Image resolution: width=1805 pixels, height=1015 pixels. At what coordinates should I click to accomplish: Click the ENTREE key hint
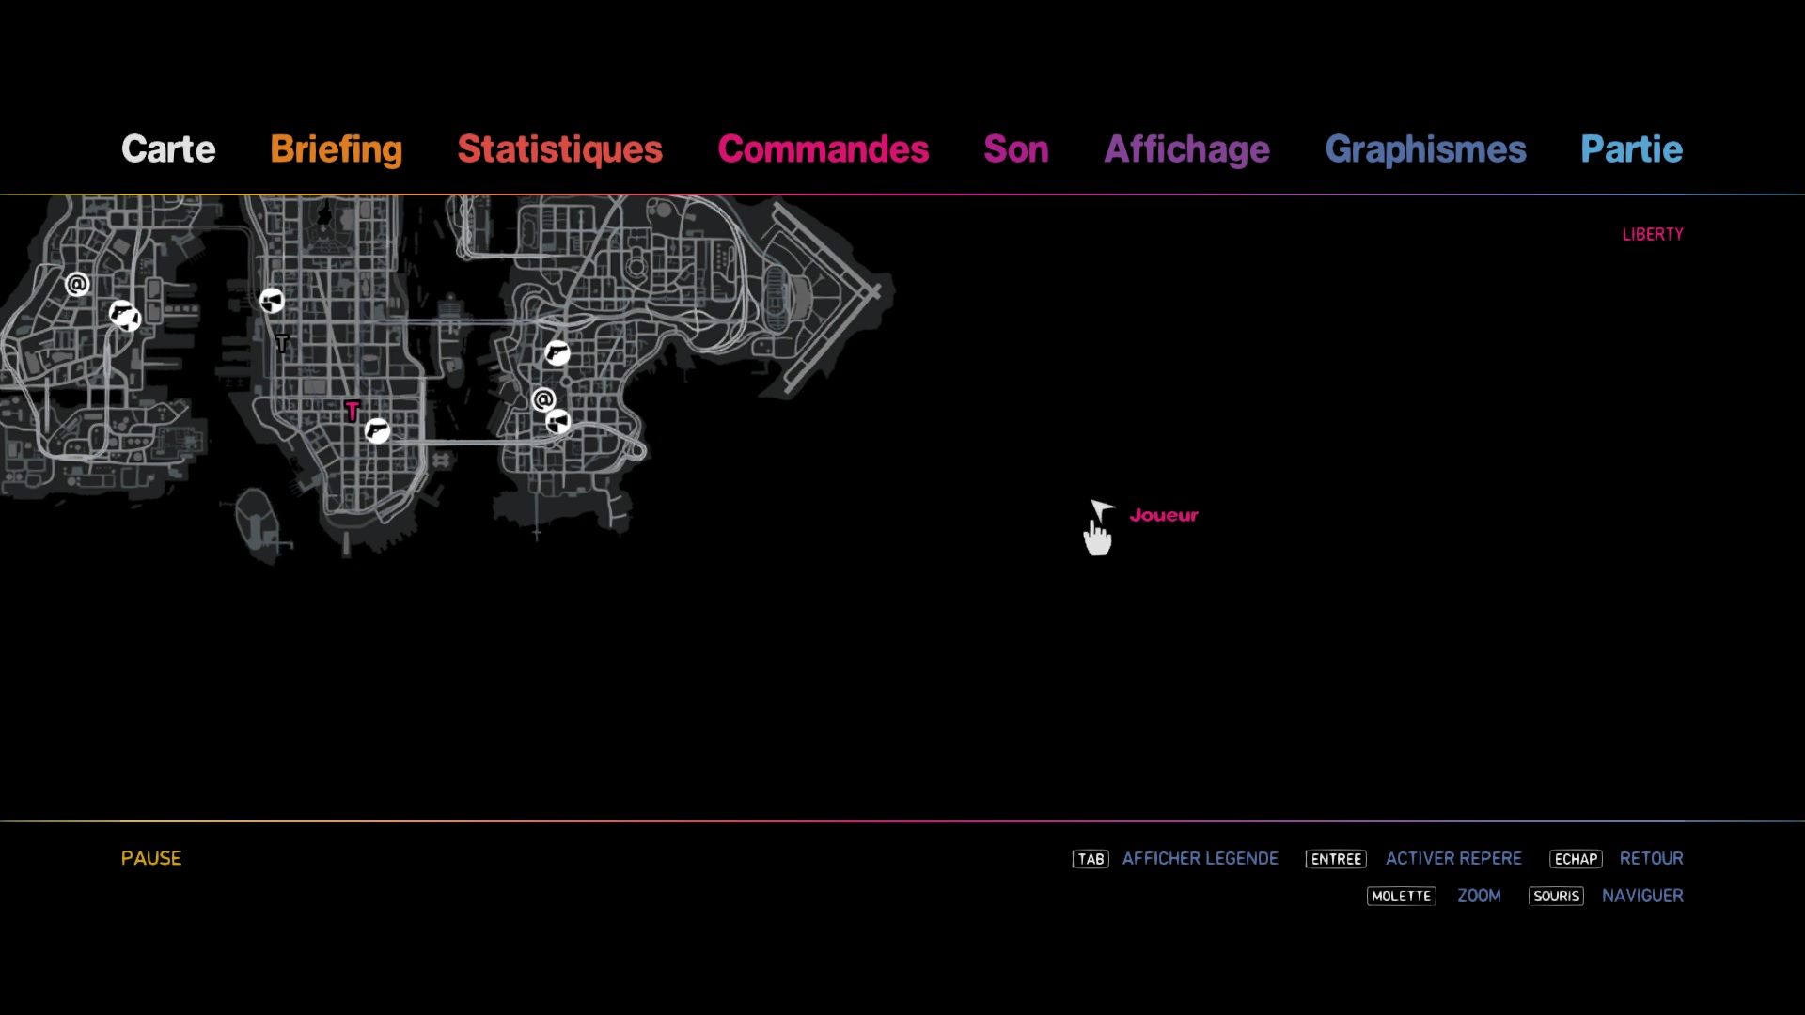tap(1336, 859)
